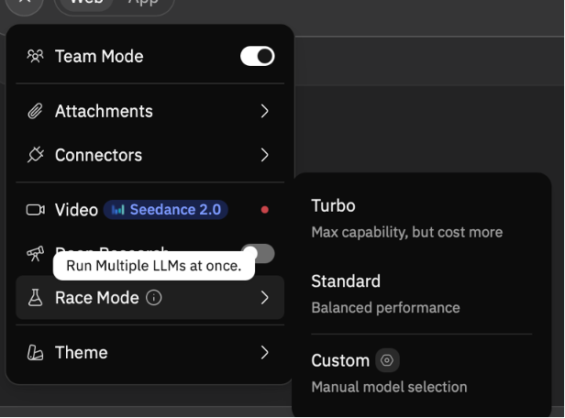Expand the Theme submenu chevron
The width and height of the screenshot is (565, 418).
pyautogui.click(x=264, y=353)
